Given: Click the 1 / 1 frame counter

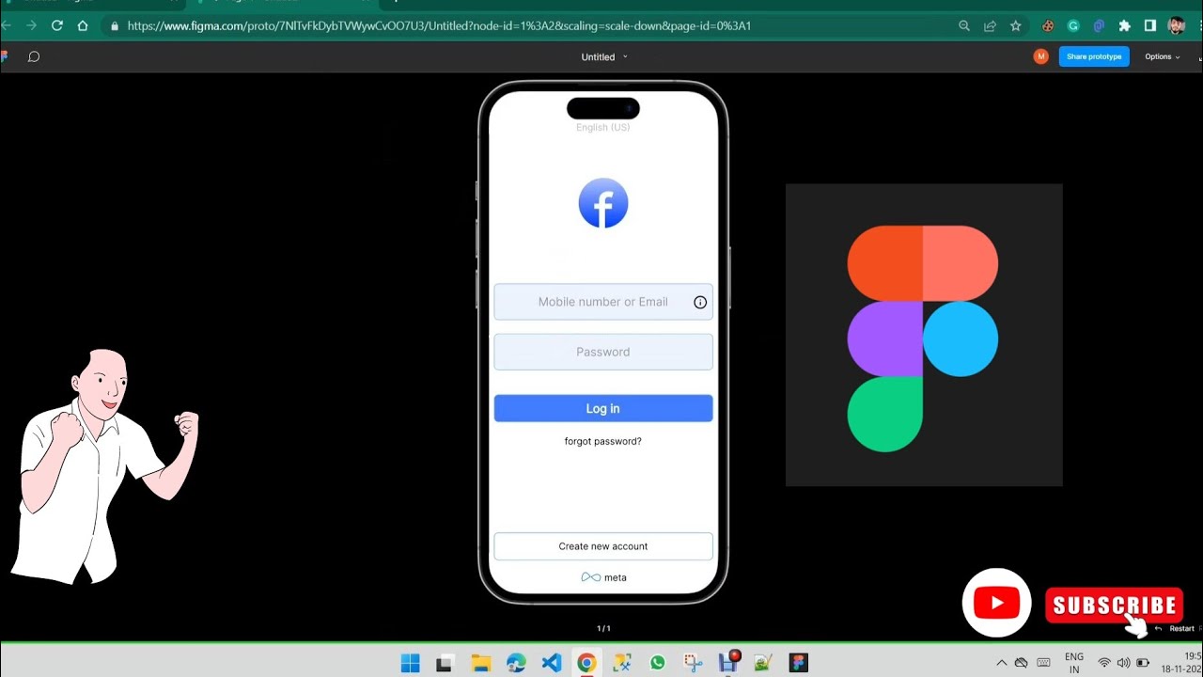Looking at the screenshot, I should pyautogui.click(x=603, y=628).
